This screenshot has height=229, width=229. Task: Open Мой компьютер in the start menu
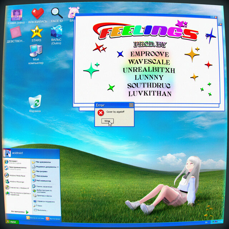point(42,181)
